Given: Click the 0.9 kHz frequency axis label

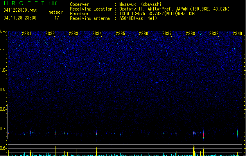Looking at the screenshot, I should pyautogui.click(x=4, y=90).
